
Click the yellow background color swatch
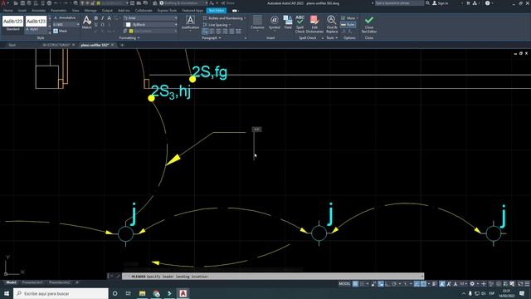(x=131, y=32)
